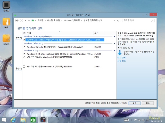Select the x64 기반 시스템용 KB2995388 row text
Viewport: 165px width, 123px height.
tap(50, 67)
